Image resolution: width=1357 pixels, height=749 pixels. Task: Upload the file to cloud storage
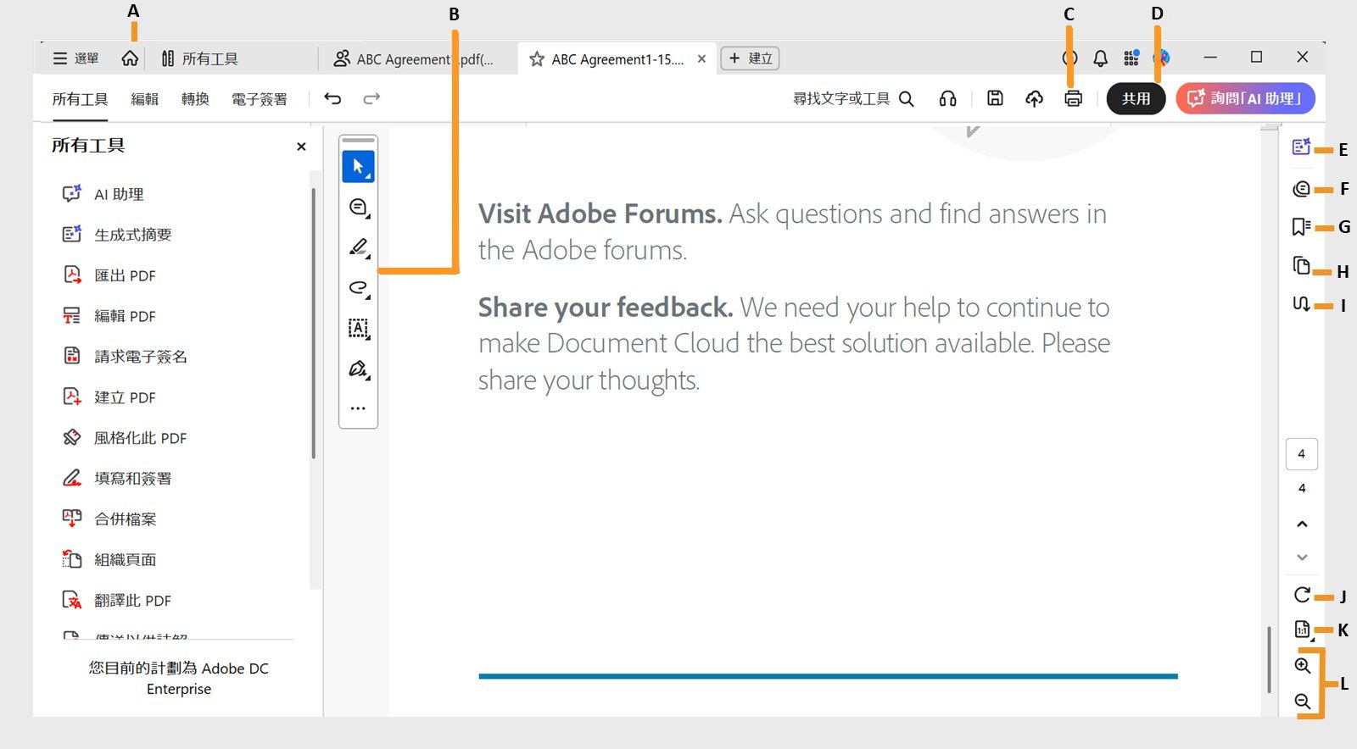[1034, 99]
